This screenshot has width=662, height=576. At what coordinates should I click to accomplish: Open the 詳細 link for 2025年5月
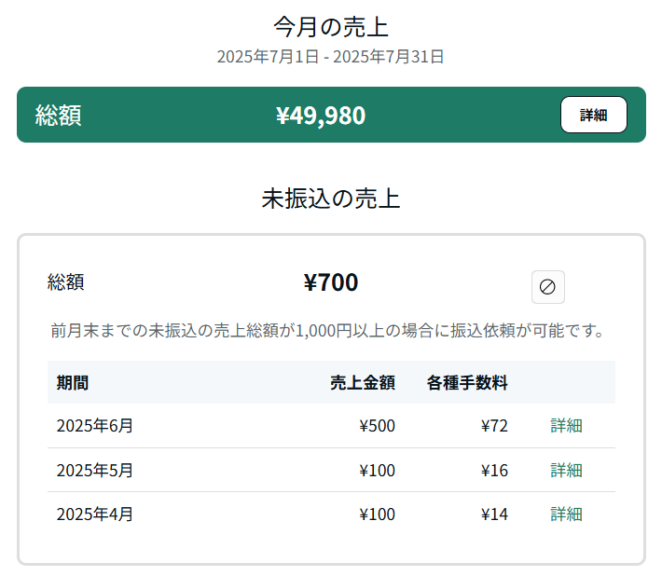[566, 470]
